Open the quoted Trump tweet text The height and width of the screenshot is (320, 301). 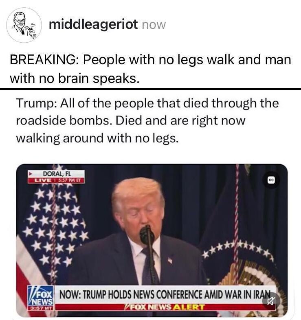pyautogui.click(x=147, y=120)
